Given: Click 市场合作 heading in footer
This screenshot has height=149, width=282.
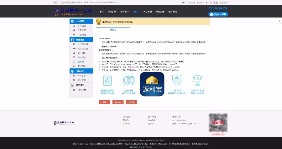Looking at the screenshot, I should [176, 117].
